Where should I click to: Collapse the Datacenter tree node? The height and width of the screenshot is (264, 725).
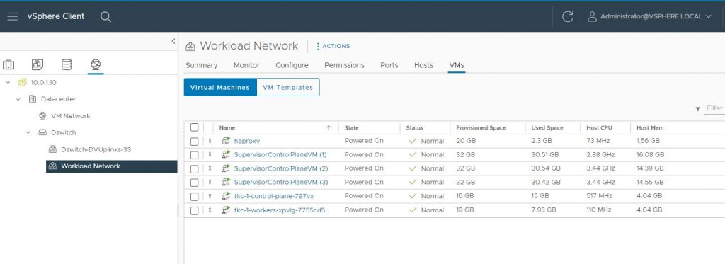click(18, 99)
